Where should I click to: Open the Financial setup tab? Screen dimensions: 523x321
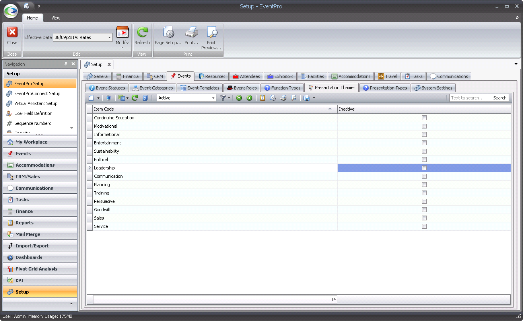[128, 76]
